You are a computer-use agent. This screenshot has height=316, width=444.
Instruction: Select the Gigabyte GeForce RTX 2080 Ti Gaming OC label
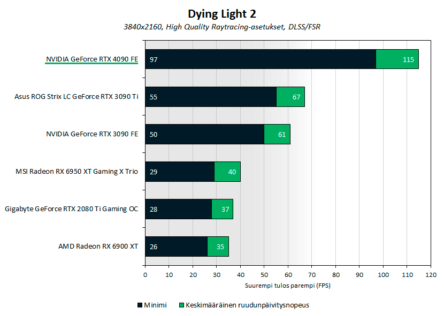click(x=71, y=209)
